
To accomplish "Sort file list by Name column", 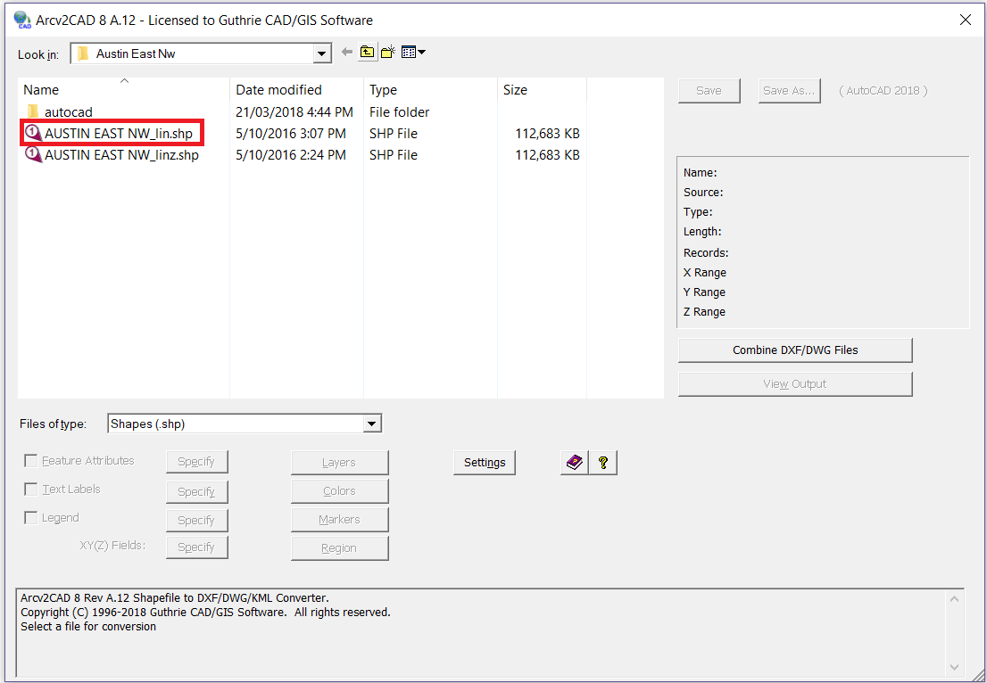I will point(124,90).
